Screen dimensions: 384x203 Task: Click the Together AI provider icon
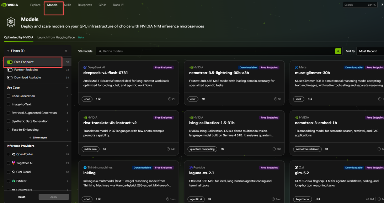tap(13, 163)
